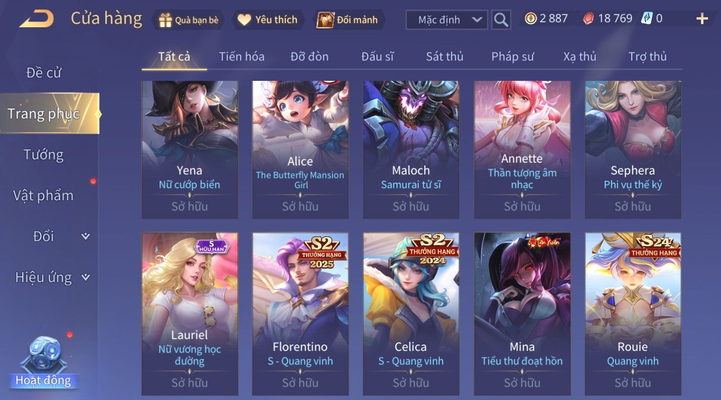Viewport: 721px width, 400px height.
Task: Open the Mặc định sort dropdown
Action: coord(447,20)
